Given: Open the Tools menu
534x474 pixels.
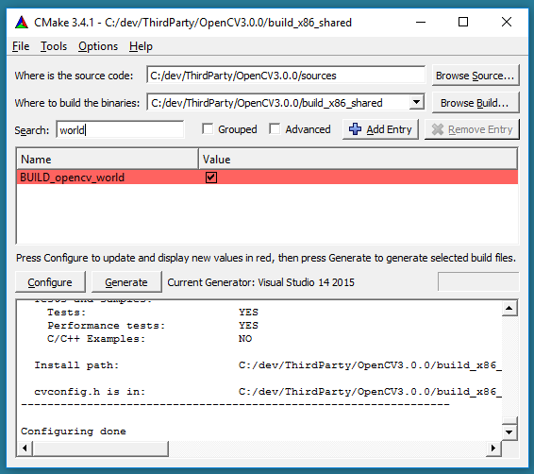Looking at the screenshot, I should (54, 46).
